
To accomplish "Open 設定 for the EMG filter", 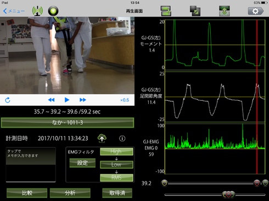I will tap(82, 163).
